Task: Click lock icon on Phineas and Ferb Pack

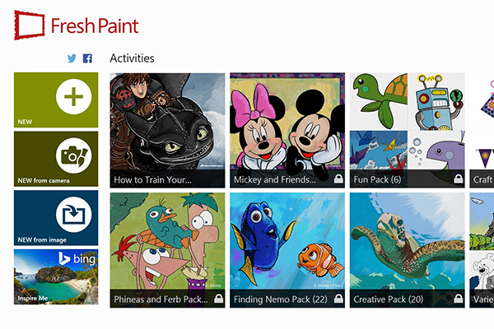Action: (x=218, y=299)
